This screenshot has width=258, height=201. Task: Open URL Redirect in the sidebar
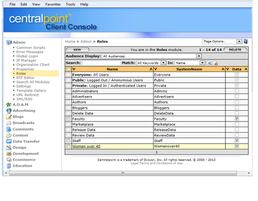click(28, 95)
